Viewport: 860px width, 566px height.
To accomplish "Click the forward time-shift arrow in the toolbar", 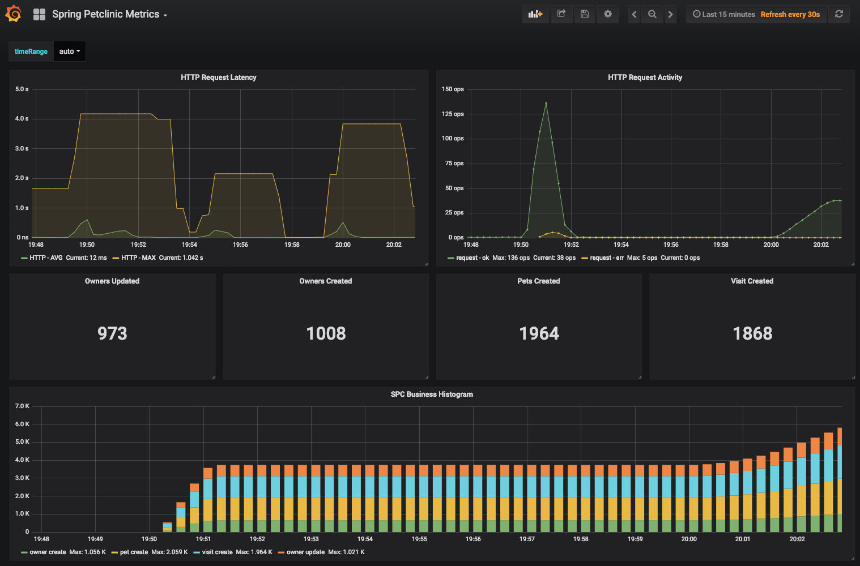I will tap(670, 14).
